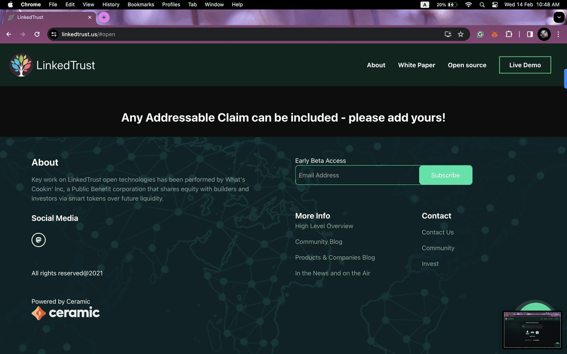Open the MetaMask fox extension

494,34
